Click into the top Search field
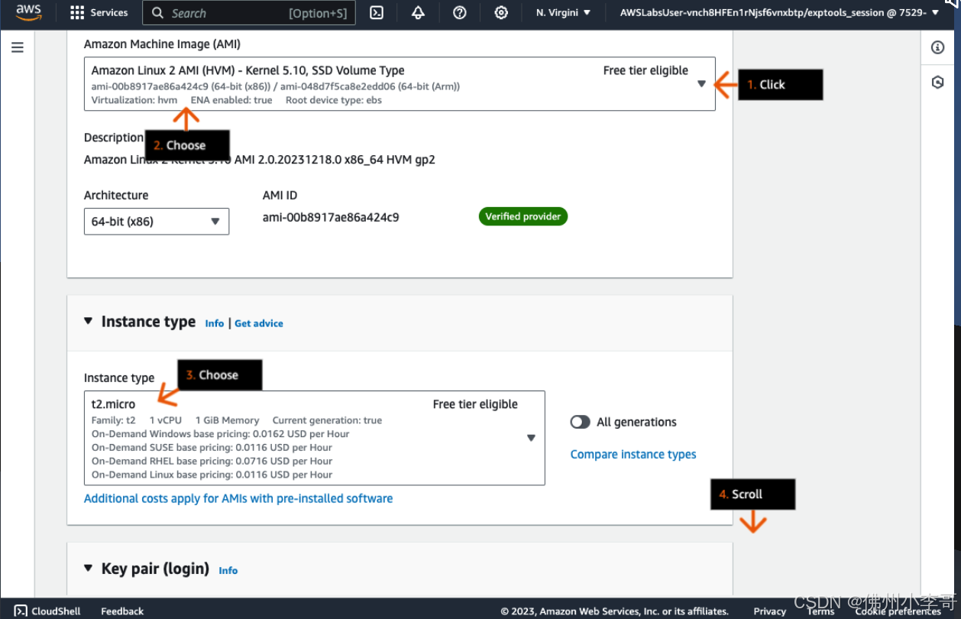The height and width of the screenshot is (619, 961). tap(249, 12)
